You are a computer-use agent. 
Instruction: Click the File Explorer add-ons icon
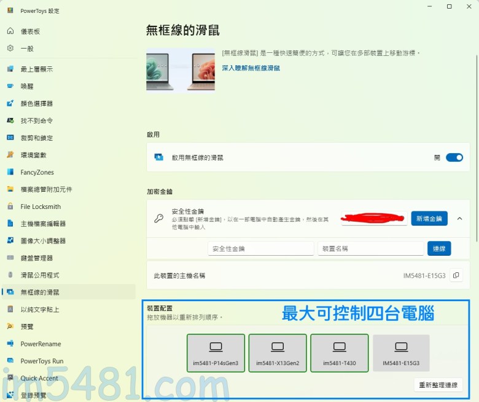point(10,189)
